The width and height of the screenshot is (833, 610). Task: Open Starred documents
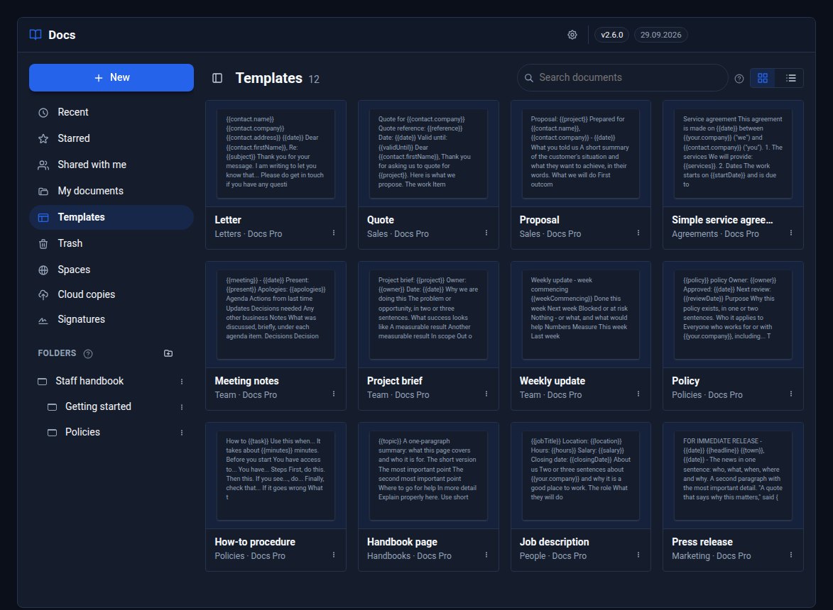point(111,138)
